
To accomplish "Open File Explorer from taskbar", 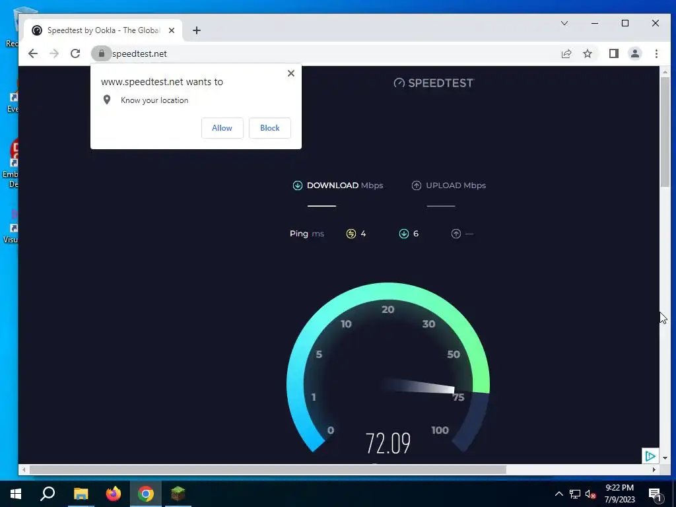I will [x=81, y=494].
